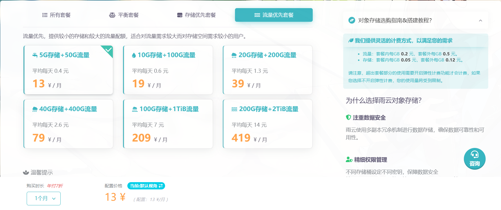Click the user icon beside 精细权限管理
501x210 pixels.
pos(349,160)
